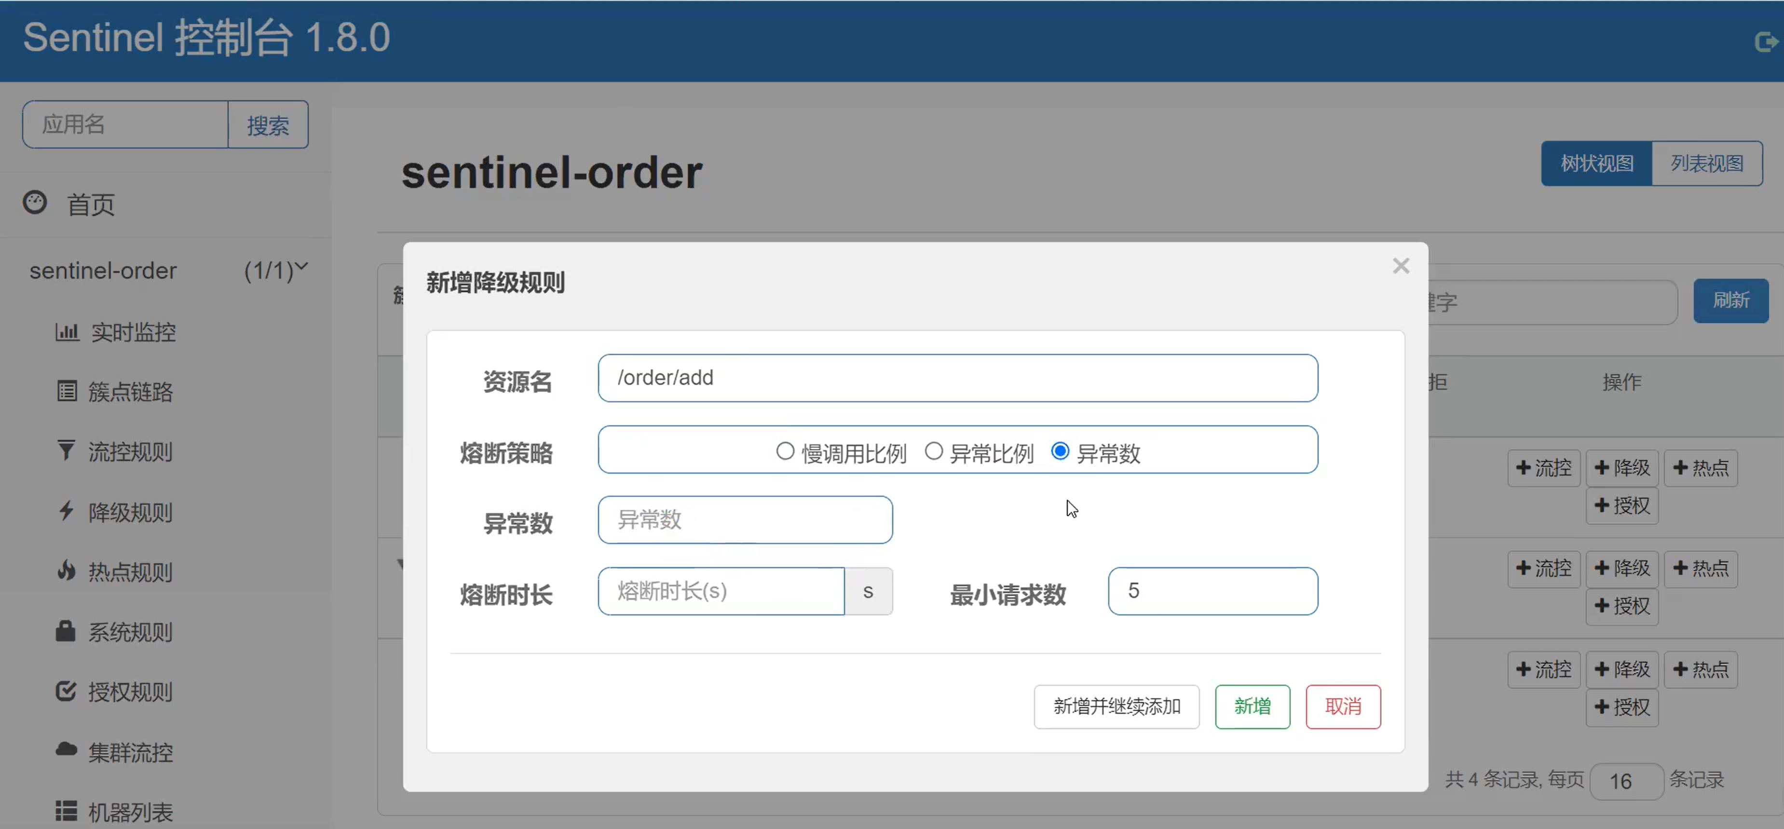Switch to 列表视图 tab
Screen dimensions: 1784x829
click(1707, 163)
